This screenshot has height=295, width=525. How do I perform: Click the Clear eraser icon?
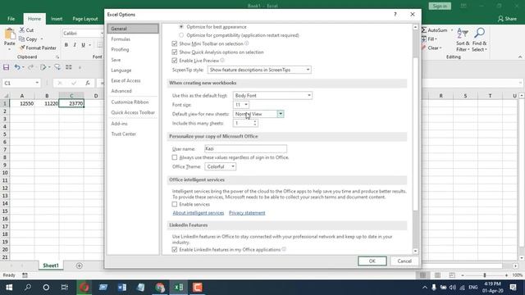coord(424,48)
